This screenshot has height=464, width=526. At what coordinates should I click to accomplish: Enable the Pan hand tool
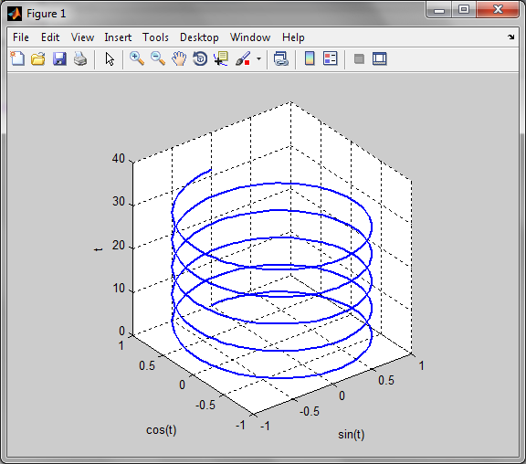[x=179, y=58]
